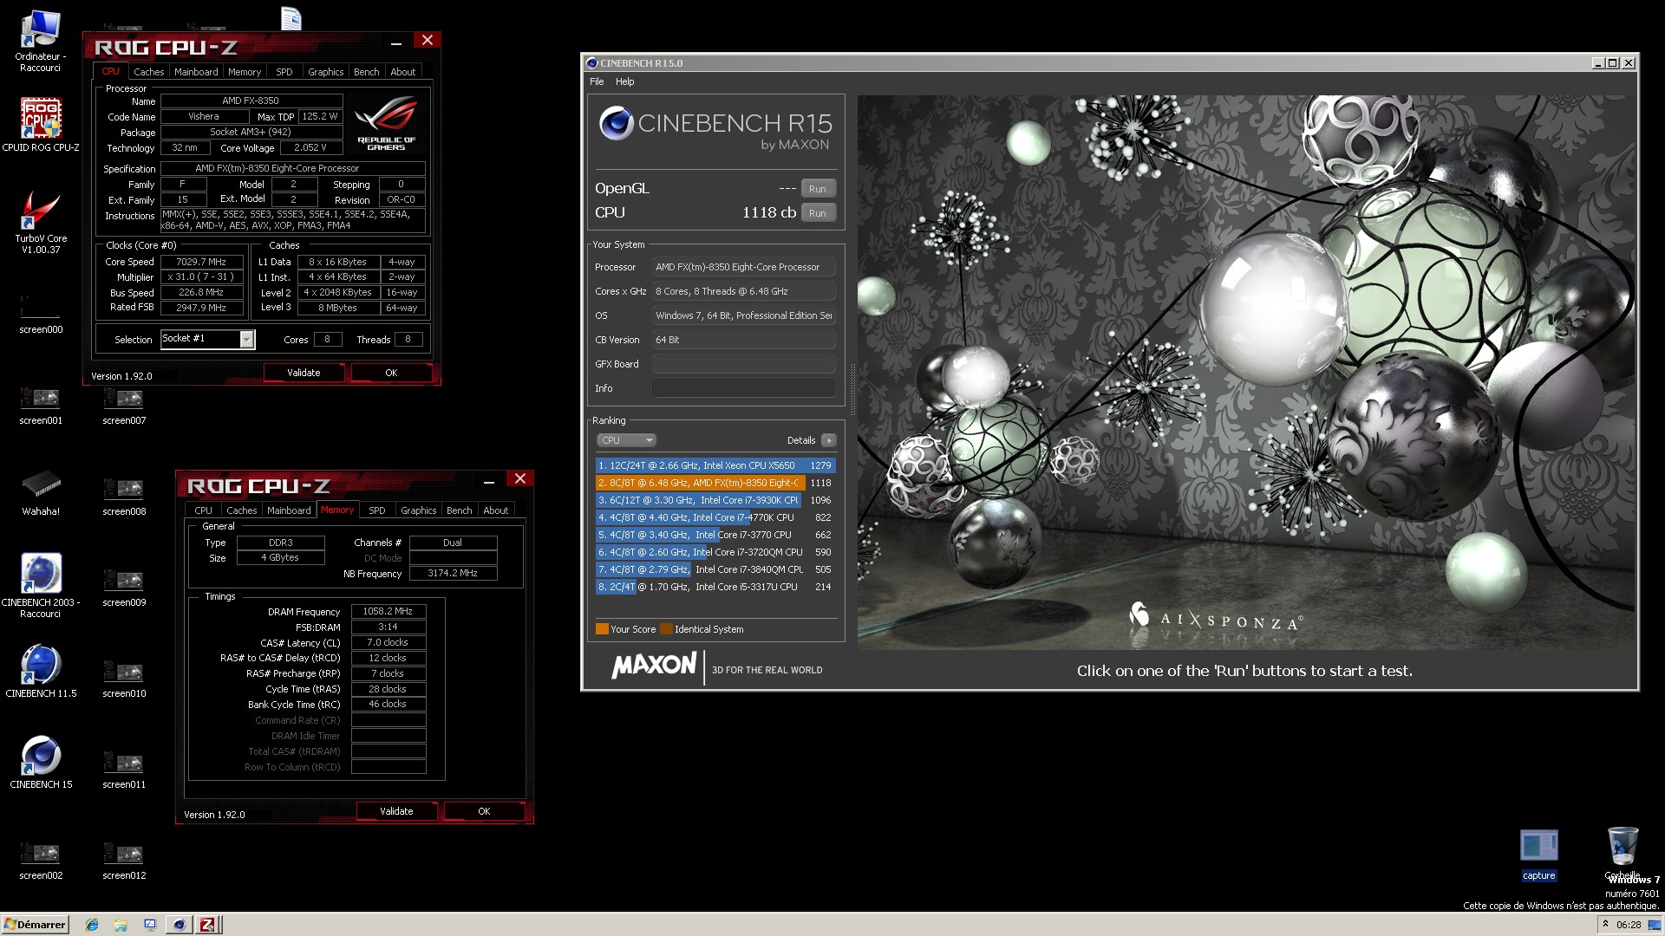Click the Info input field in Cinebench
This screenshot has width=1665, height=936.
pyautogui.click(x=743, y=388)
